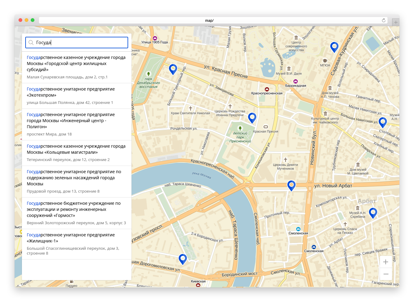Click the map pin near ул. Новый Арбат
This screenshot has height=302, width=414.
coord(291,186)
